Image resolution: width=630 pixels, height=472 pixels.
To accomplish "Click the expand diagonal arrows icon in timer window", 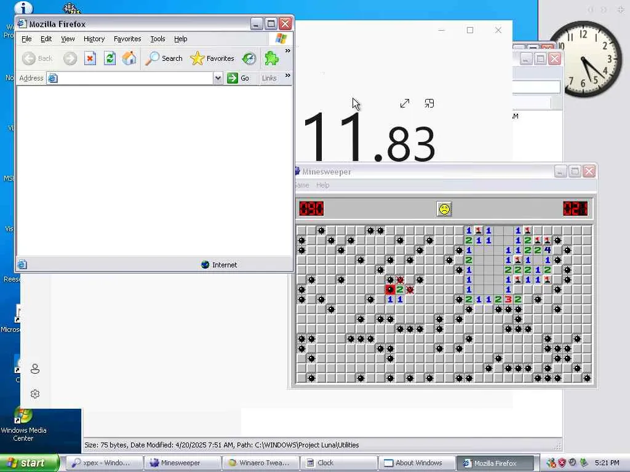I will (x=405, y=103).
